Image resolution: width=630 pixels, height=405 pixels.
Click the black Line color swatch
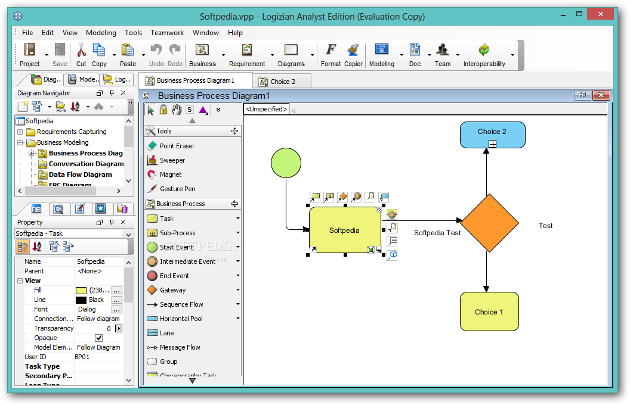(x=81, y=300)
